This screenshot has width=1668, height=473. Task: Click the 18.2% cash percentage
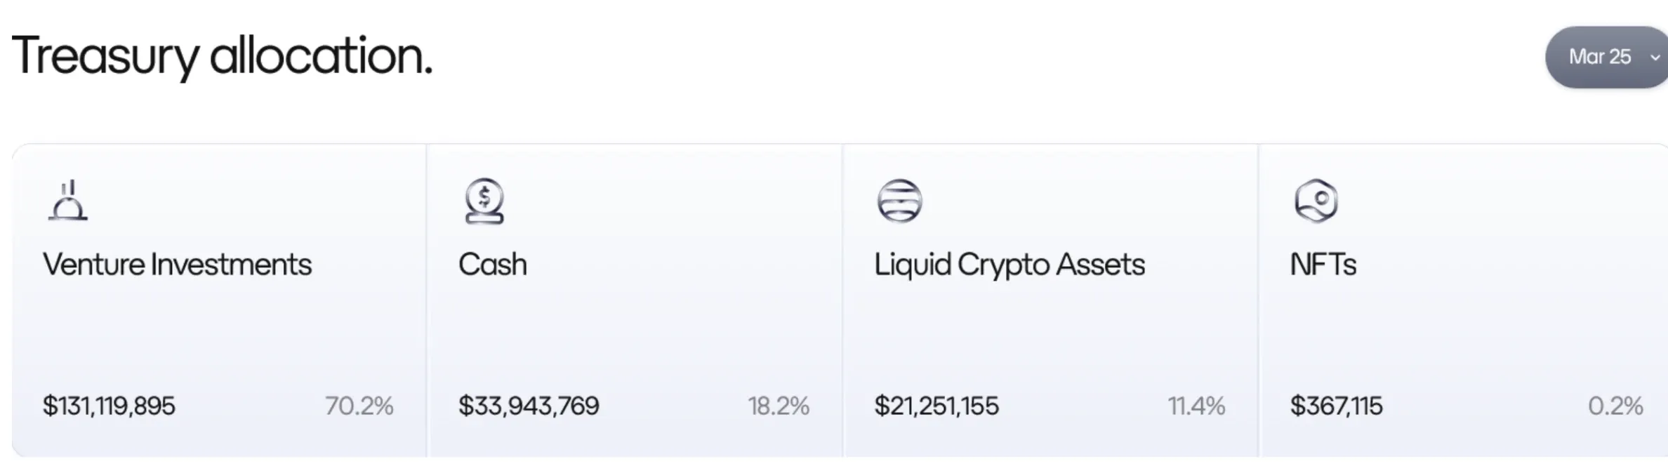click(x=779, y=406)
